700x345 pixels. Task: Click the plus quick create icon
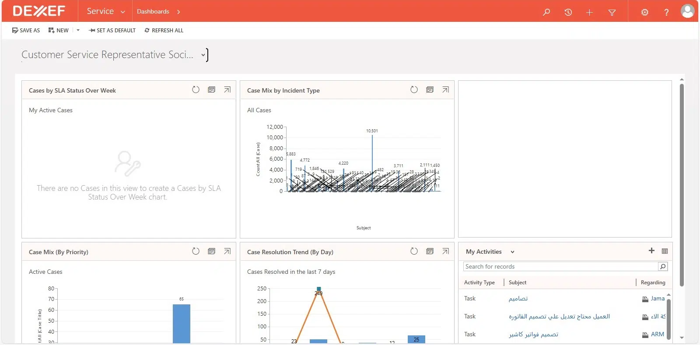pyautogui.click(x=589, y=12)
